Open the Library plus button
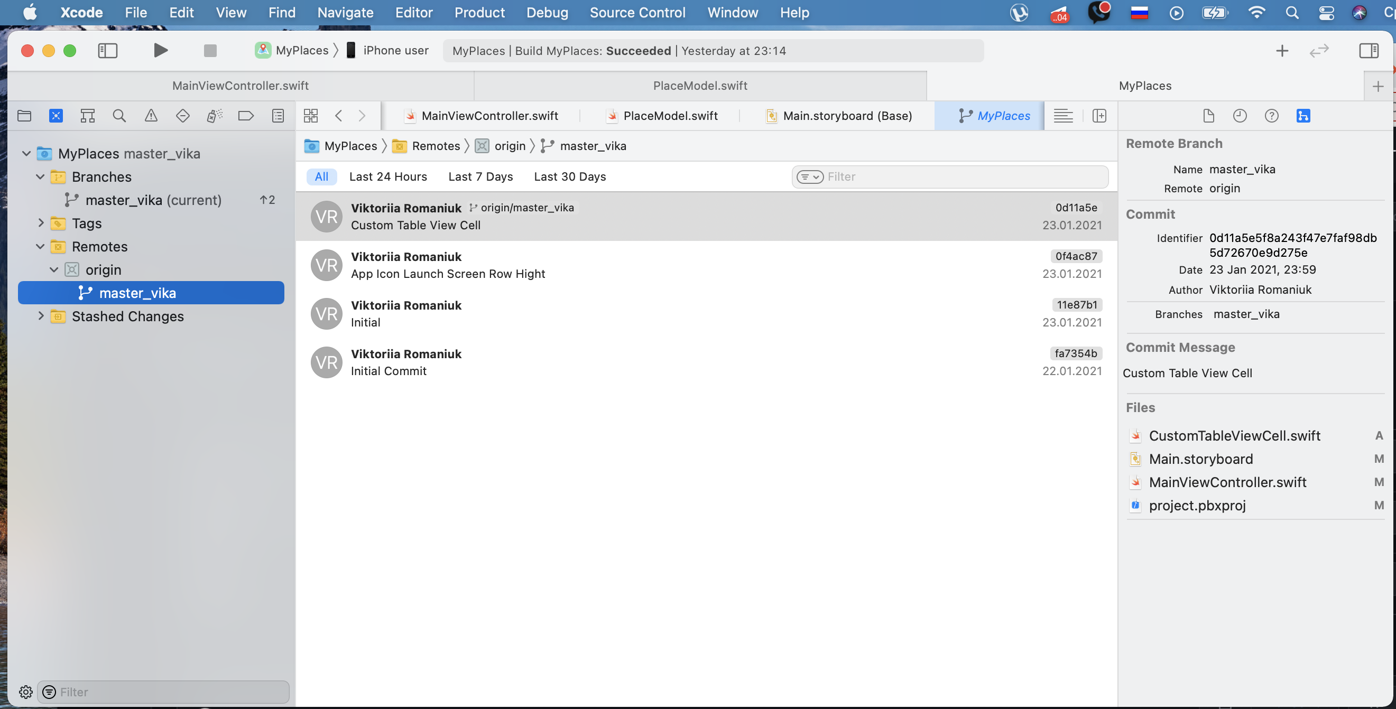This screenshot has height=709, width=1396. (x=1282, y=50)
